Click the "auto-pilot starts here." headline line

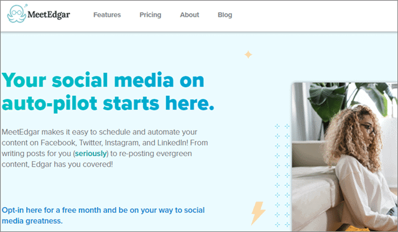click(108, 104)
